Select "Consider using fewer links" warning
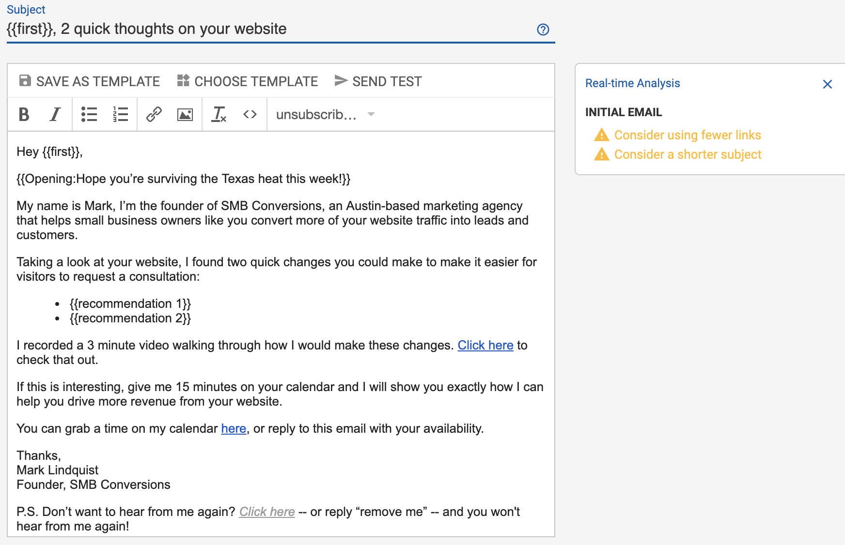Screen dimensions: 845x545 [x=687, y=135]
